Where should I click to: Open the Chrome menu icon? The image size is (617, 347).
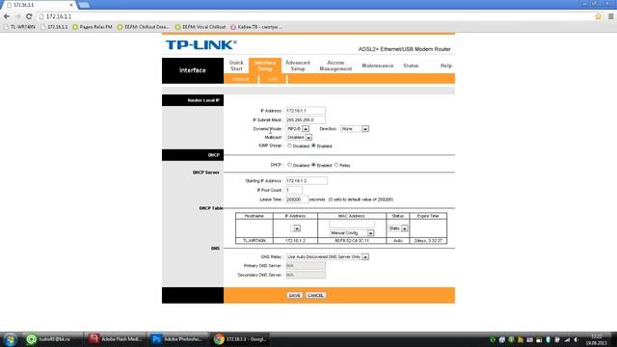[610, 16]
